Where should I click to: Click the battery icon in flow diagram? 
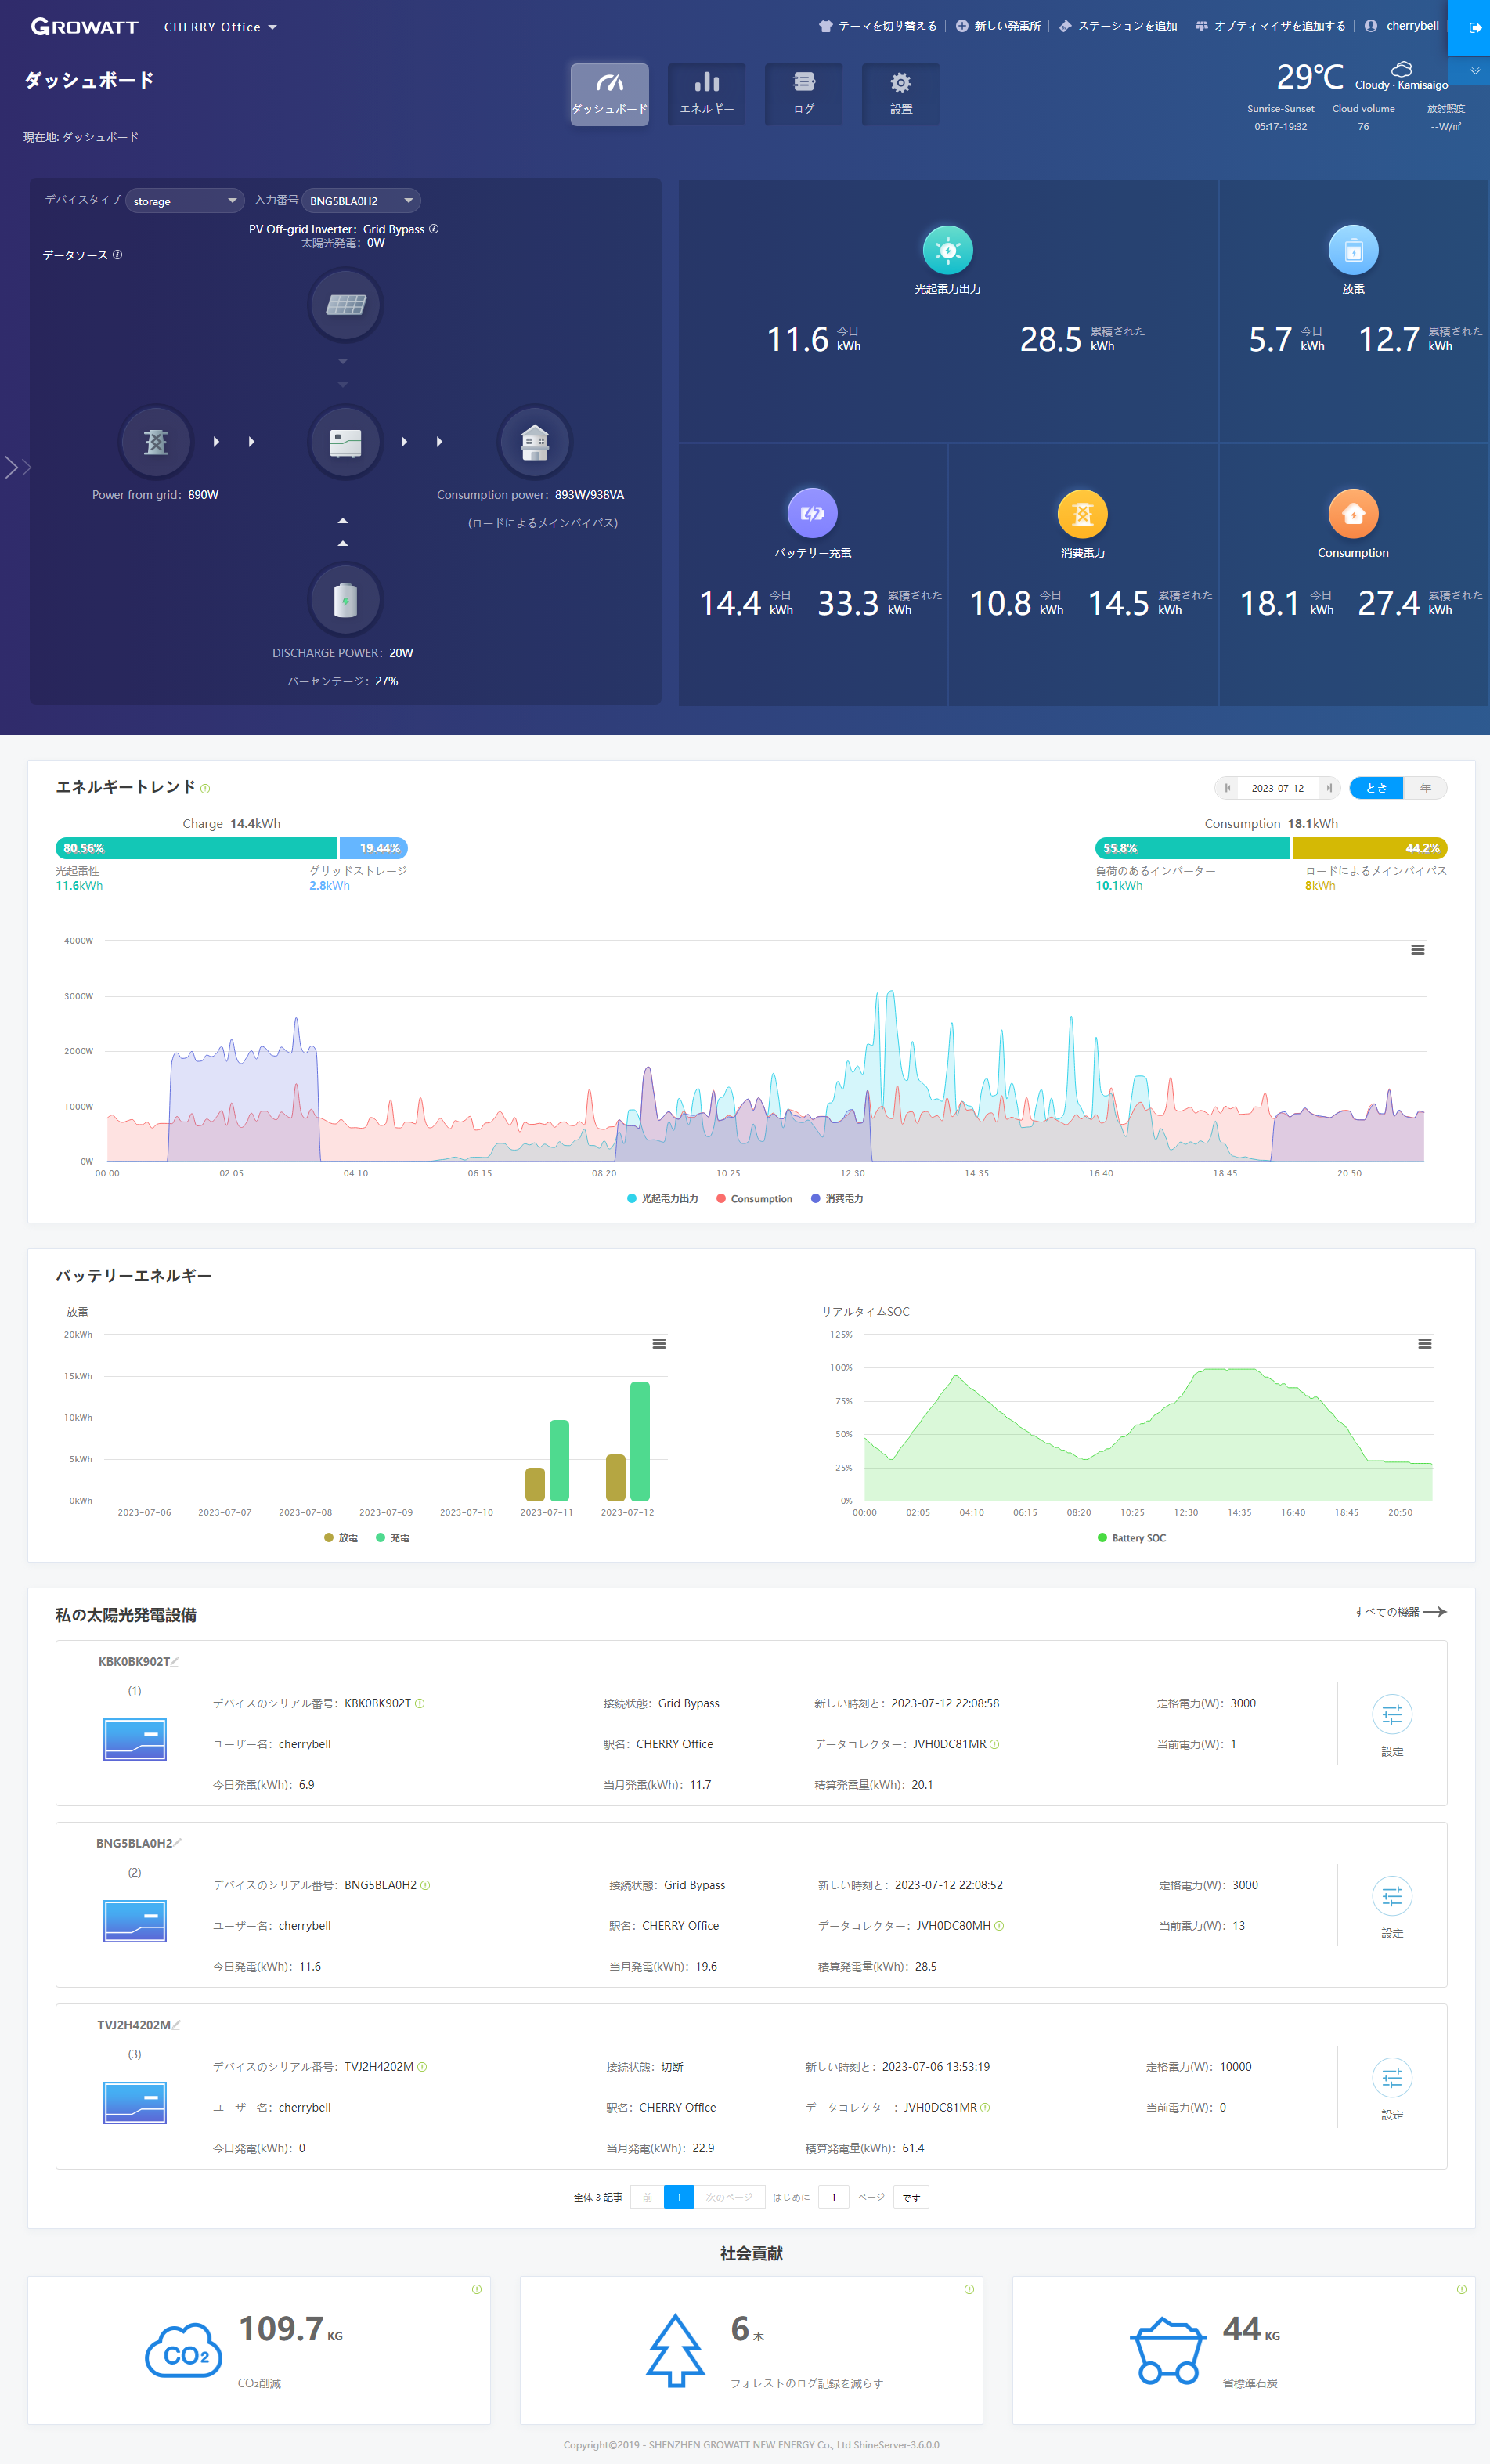pyautogui.click(x=345, y=600)
